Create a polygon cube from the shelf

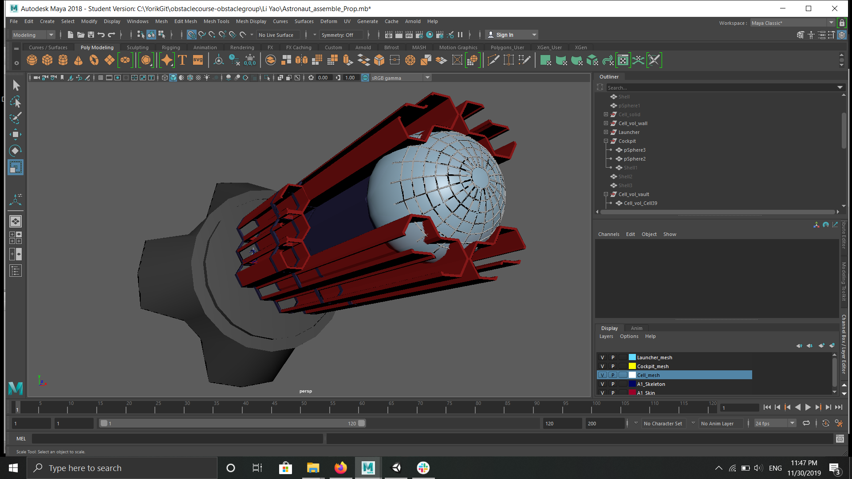(x=47, y=60)
